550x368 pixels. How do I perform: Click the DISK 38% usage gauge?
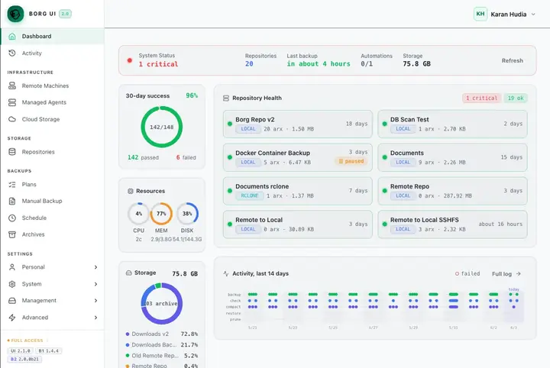click(187, 214)
